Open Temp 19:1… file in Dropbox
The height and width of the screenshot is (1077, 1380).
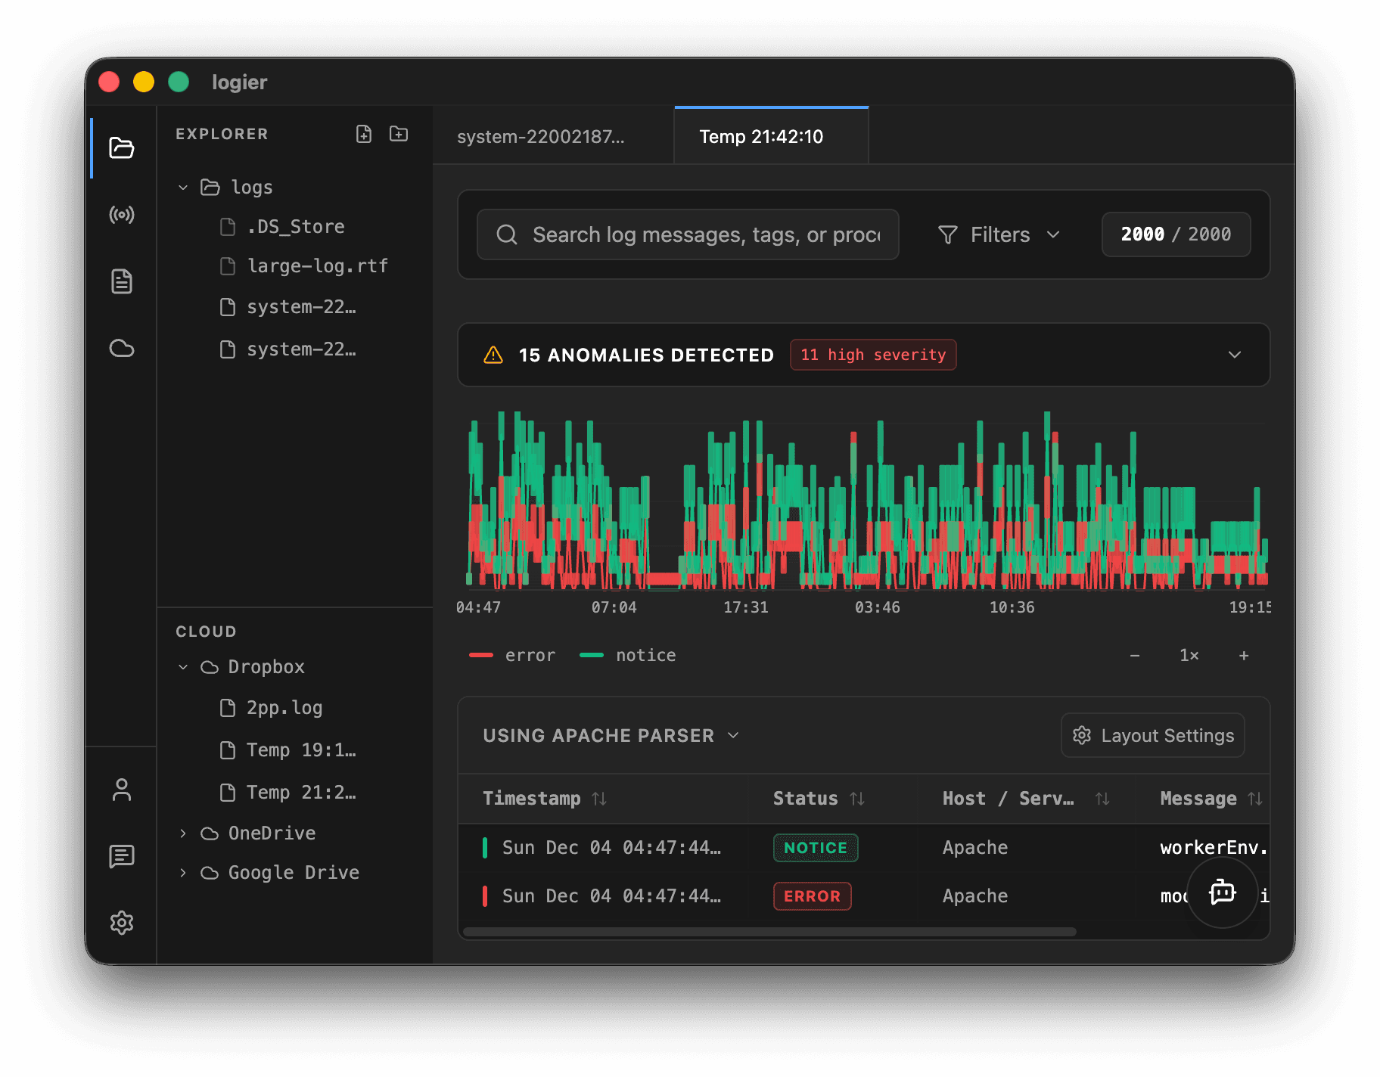[287, 750]
